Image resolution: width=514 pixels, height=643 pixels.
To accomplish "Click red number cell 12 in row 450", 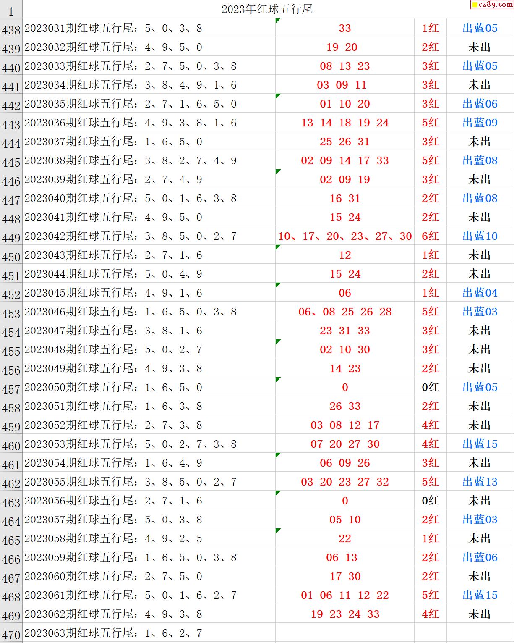I will [345, 255].
